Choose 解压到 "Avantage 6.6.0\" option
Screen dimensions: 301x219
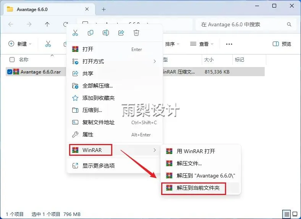click(x=201, y=176)
